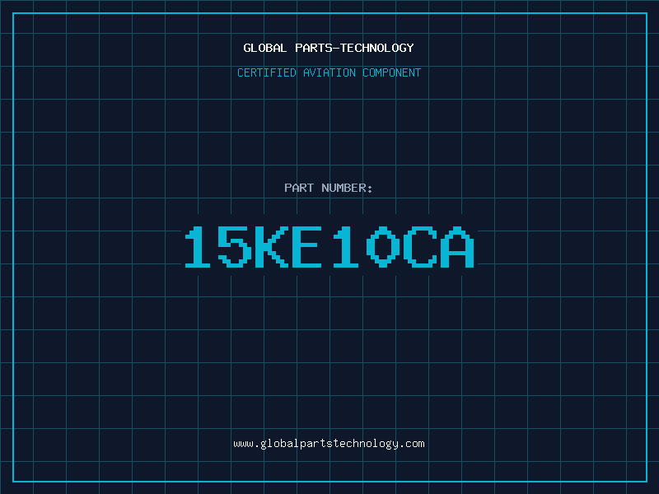Click the GLOBAL PARTS-TECHNOLOGY heading

329,48
